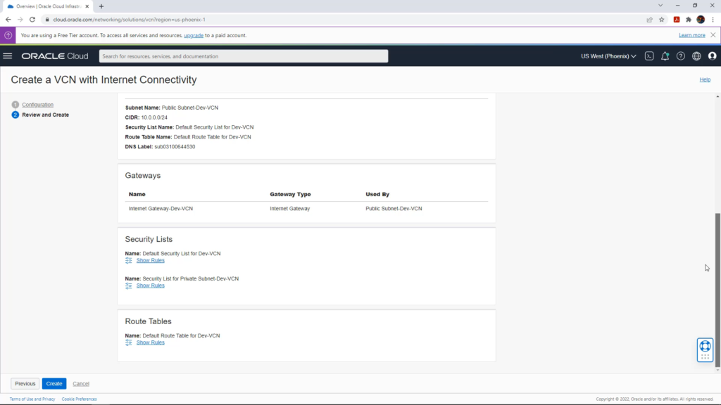Select the Review and Create step
The image size is (721, 405).
click(46, 115)
